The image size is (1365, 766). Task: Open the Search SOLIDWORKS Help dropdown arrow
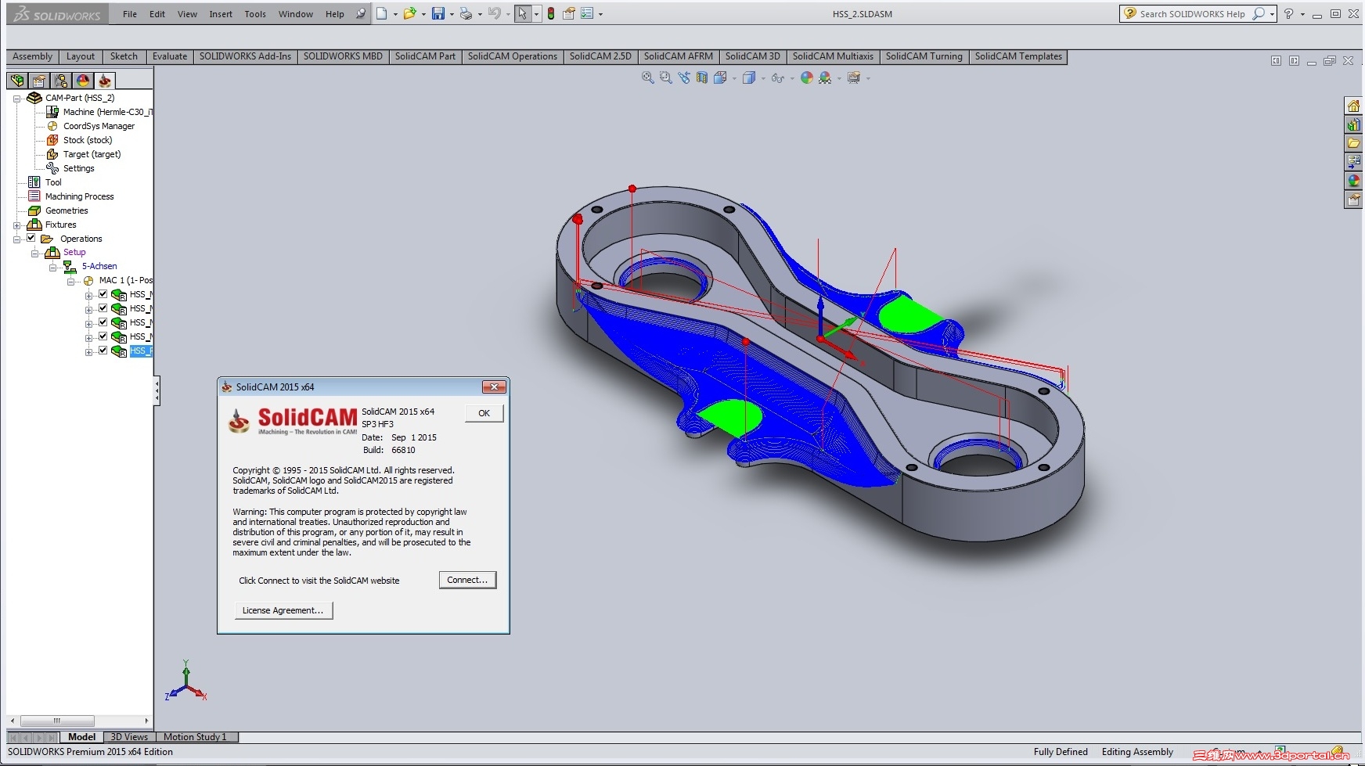pos(1272,14)
